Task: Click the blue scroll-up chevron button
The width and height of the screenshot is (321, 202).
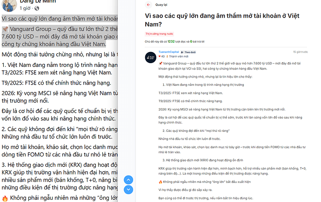Action: point(128,180)
